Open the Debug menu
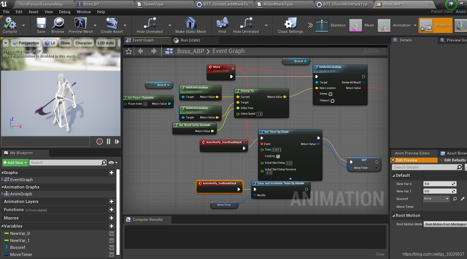Screen dimensions: 467x259 (x=65, y=12)
